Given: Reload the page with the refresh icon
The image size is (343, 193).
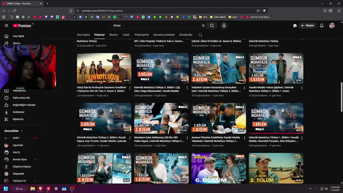Looking at the screenshot, I should [15, 11].
